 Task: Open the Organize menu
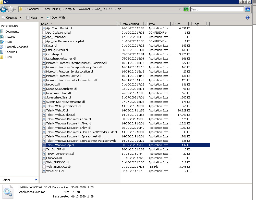click(x=11, y=18)
